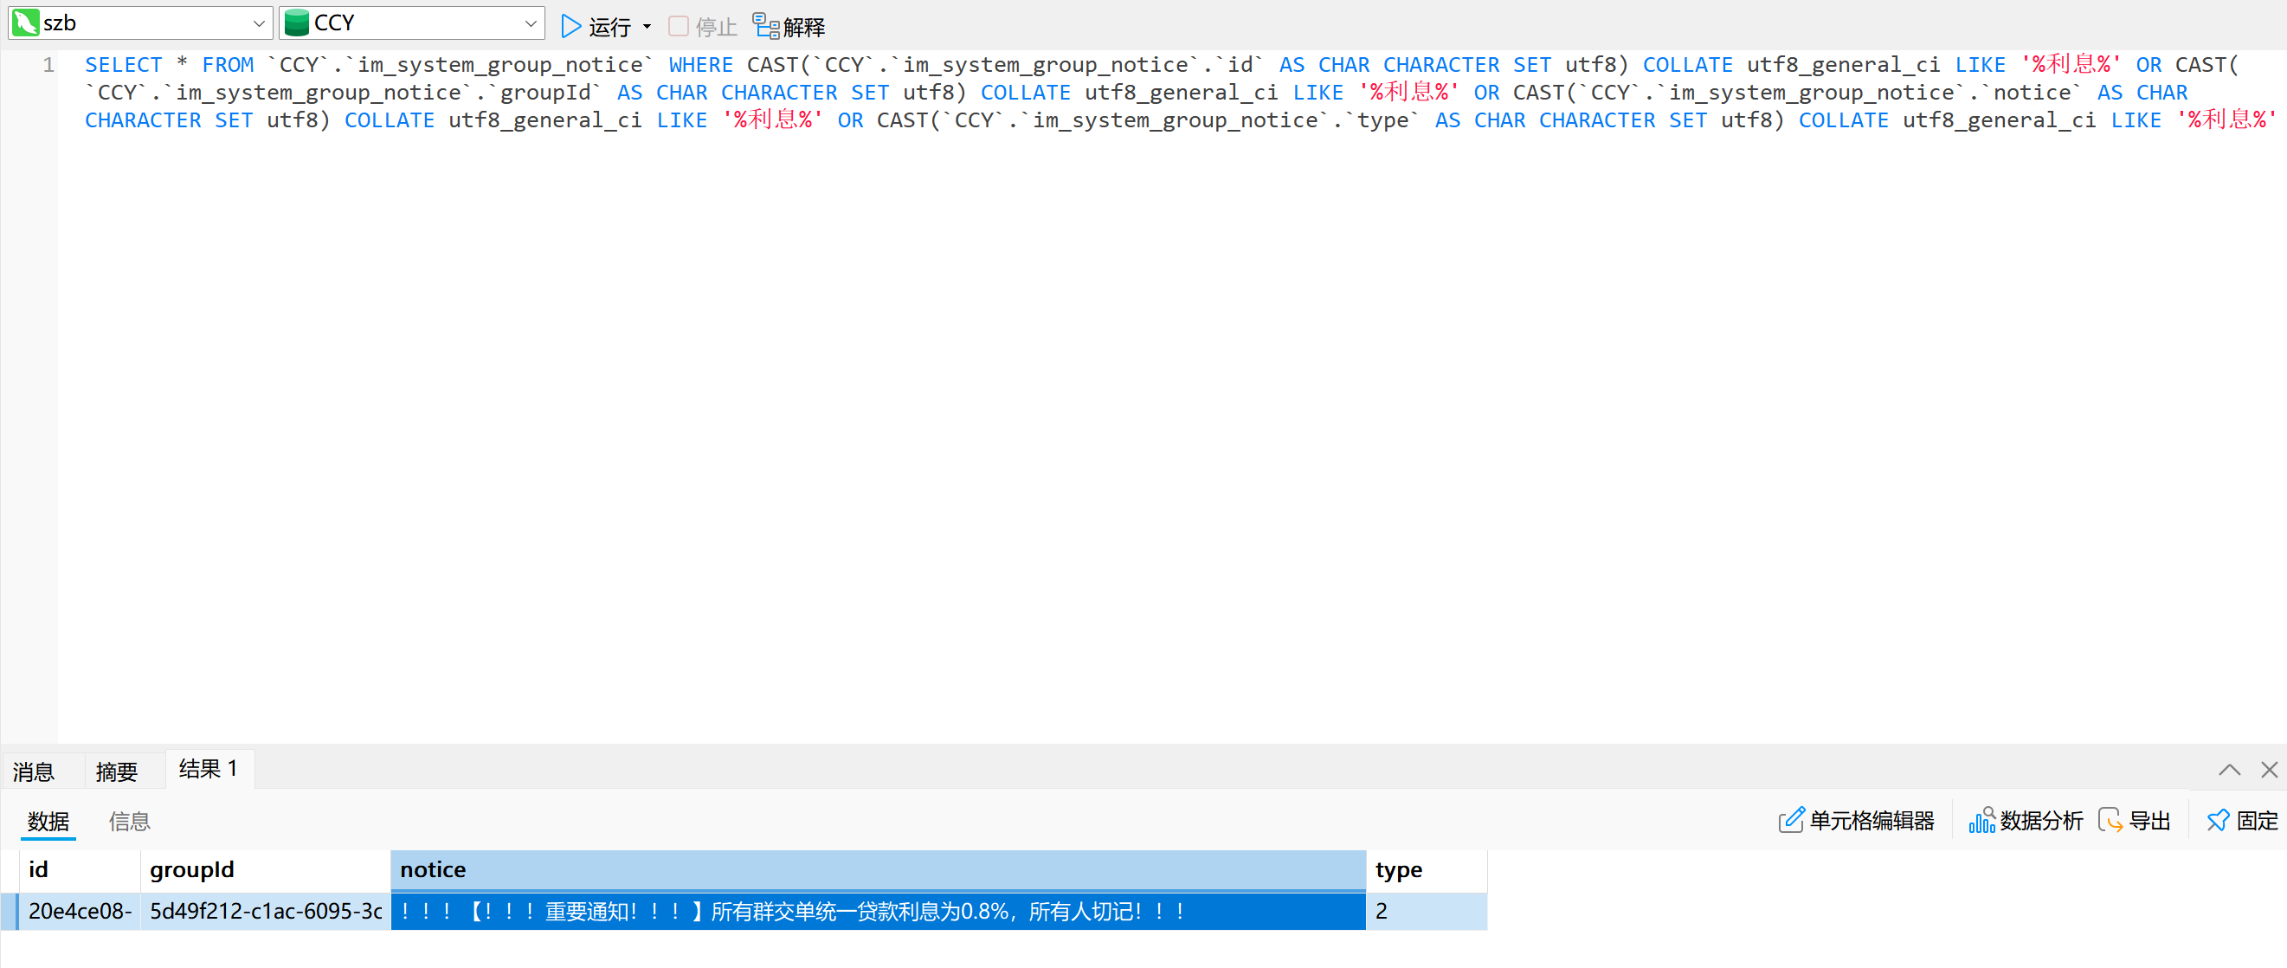Screen dimensions: 2287x968
Task: Expand the Run button dropdown arrow
Action: tap(647, 27)
